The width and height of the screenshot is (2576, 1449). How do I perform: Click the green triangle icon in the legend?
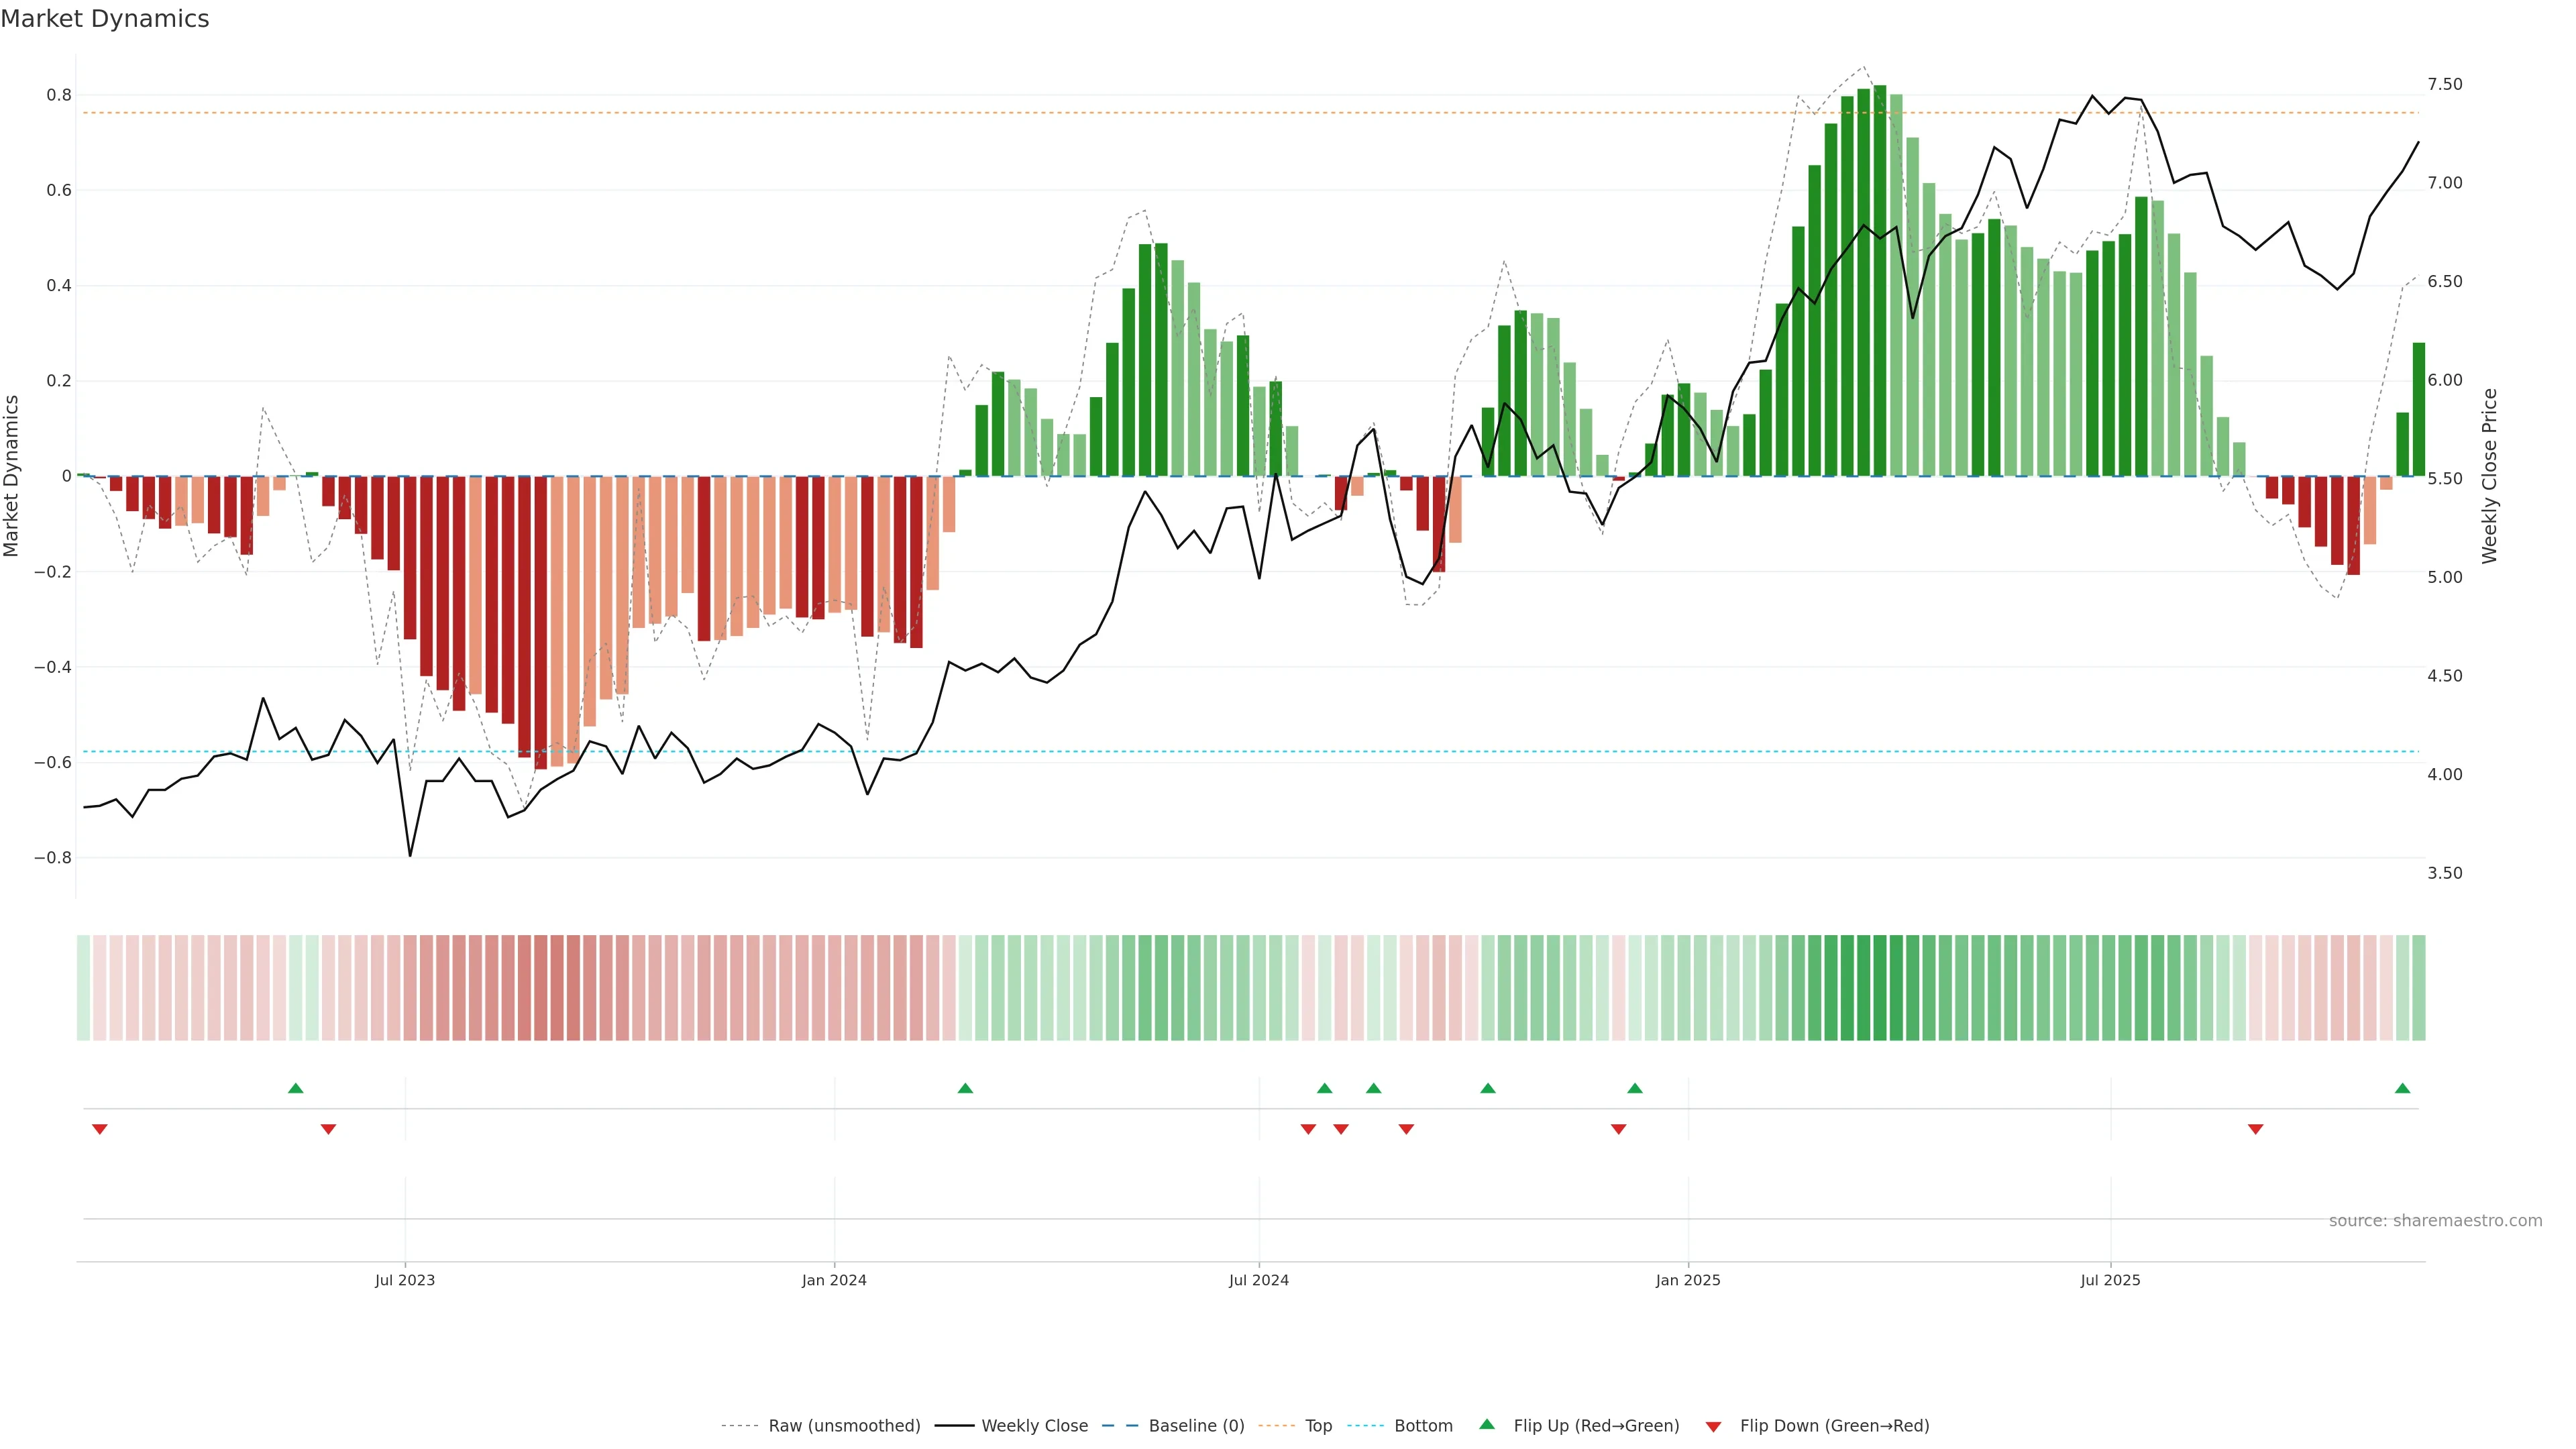click(1487, 1424)
